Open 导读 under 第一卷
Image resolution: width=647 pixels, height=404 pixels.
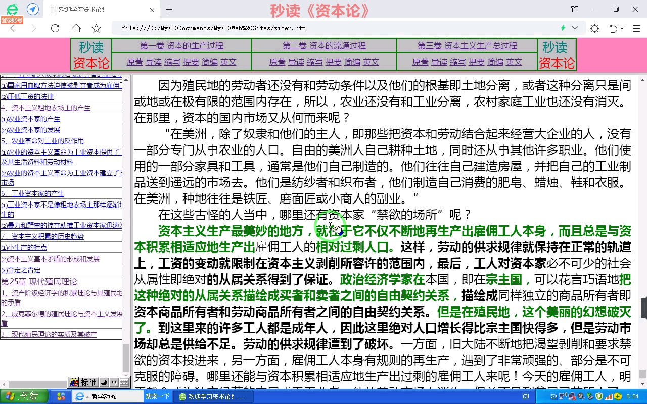click(154, 62)
